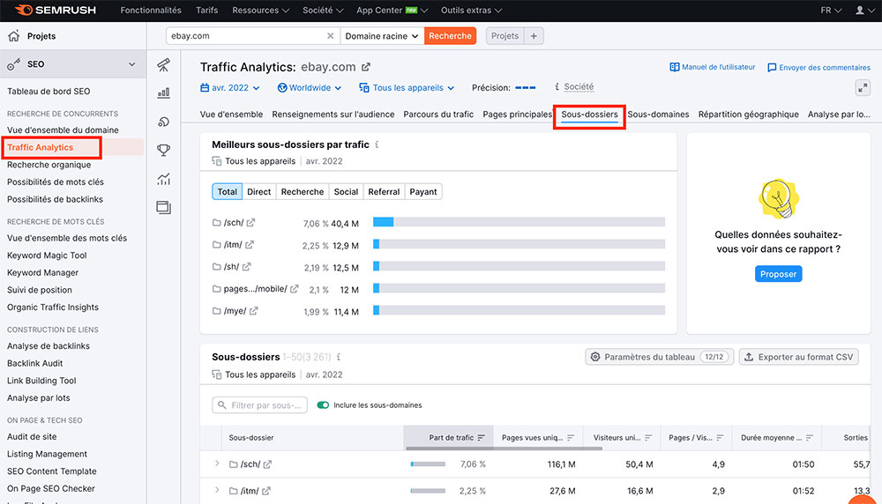Viewport: 882px width, 504px height.
Task: Open the Société dropdown menu
Action: coord(323,10)
